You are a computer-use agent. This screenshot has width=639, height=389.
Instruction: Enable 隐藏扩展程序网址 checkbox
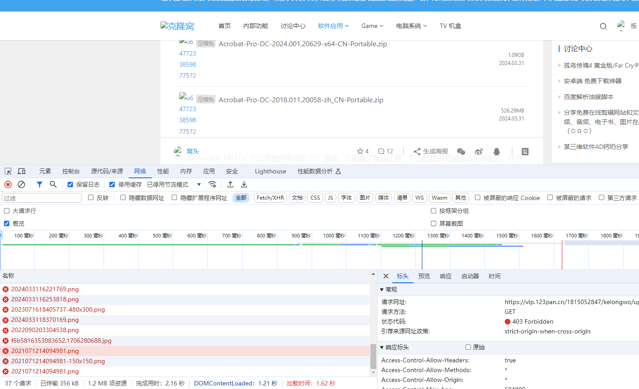(174, 197)
